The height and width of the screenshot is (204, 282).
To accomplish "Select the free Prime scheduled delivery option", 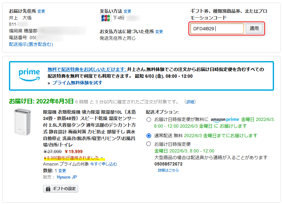I will 149,119.
